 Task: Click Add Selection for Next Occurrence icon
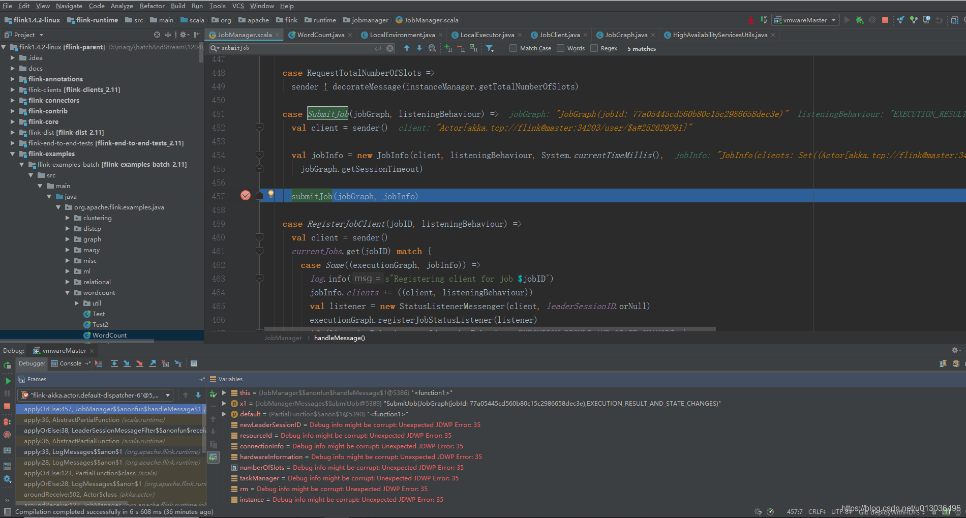coord(448,48)
